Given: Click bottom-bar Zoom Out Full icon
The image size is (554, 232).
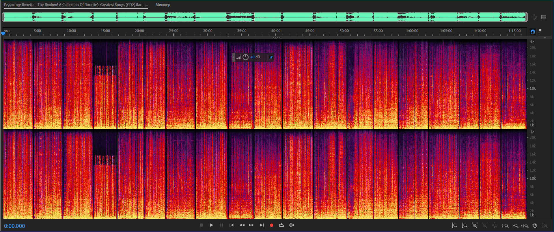Looking at the screenshot, I should click(495, 225).
